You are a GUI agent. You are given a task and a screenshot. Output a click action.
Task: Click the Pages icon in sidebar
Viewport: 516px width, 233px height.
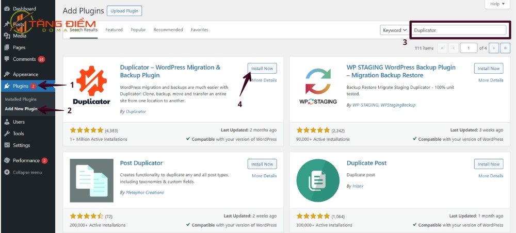(x=7, y=47)
